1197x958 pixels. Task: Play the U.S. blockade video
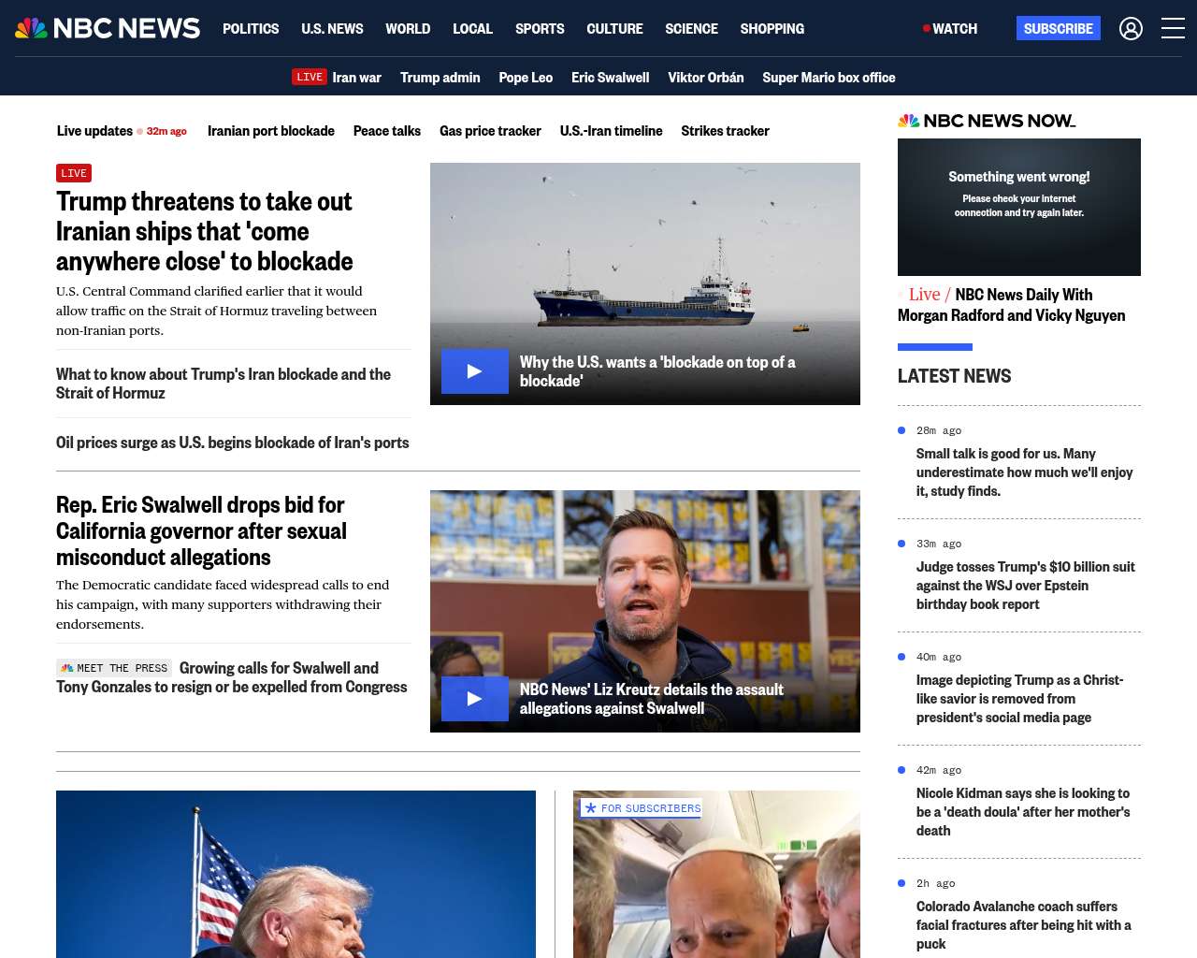coord(475,371)
